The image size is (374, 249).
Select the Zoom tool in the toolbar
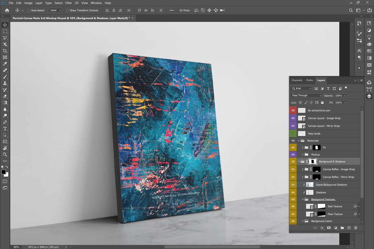click(x=5, y=155)
